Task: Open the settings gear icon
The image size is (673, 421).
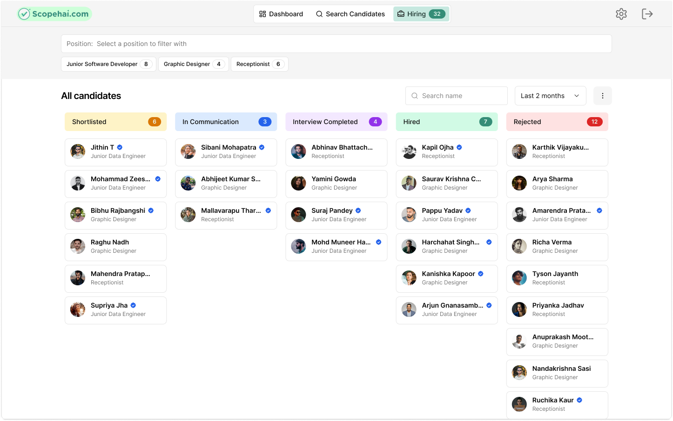Action: coord(621,14)
